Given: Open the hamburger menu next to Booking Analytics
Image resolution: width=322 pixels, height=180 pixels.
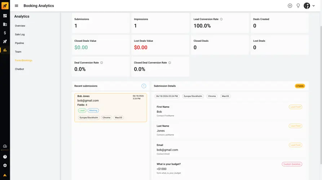Looking at the screenshot, I should coord(17,6).
